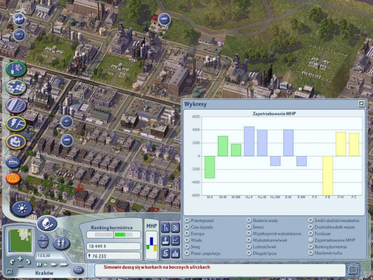
Task: Click the news ticker about traffic jams
Action: point(157,267)
